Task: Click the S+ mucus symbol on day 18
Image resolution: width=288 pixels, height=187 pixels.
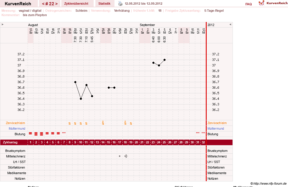Action: click(x=125, y=123)
